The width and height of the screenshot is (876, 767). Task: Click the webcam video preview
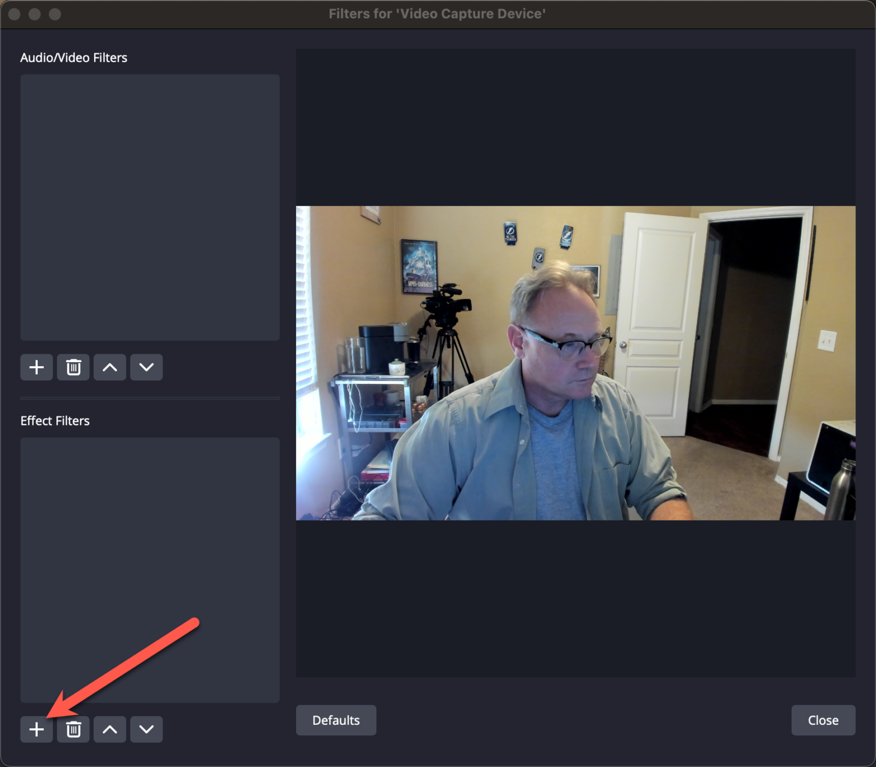click(x=575, y=363)
